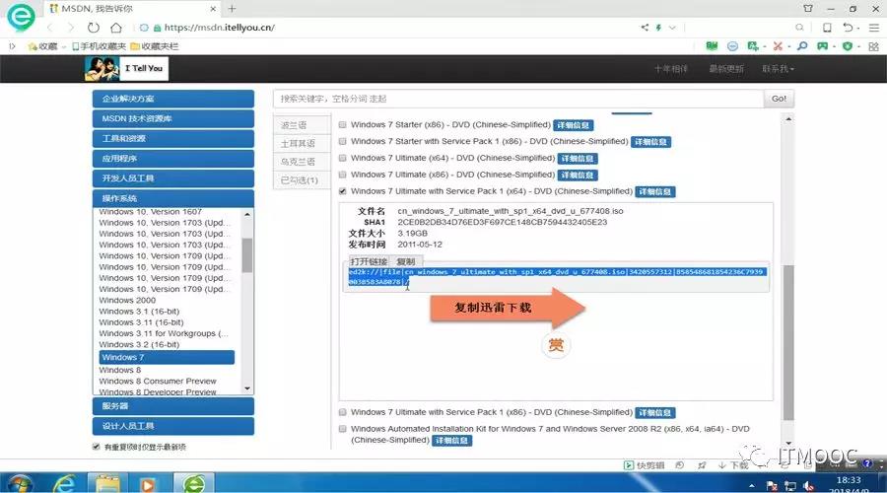
Task: Open the 联系我 dropdown in top nav
Action: click(x=778, y=68)
